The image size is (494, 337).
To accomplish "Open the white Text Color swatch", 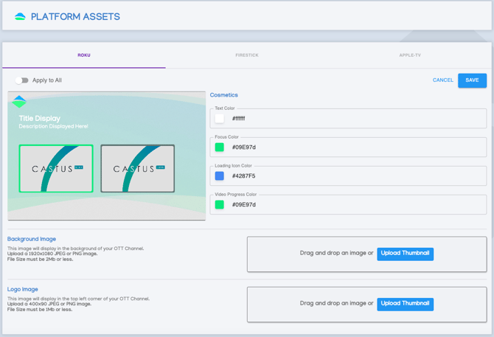I will coord(220,119).
